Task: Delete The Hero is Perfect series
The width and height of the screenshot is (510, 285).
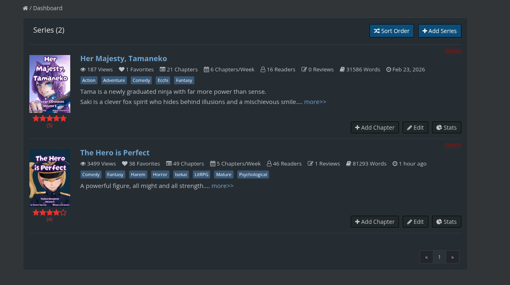Action: tap(453, 145)
